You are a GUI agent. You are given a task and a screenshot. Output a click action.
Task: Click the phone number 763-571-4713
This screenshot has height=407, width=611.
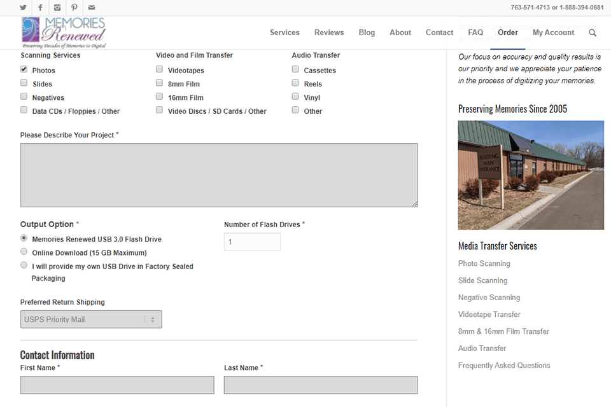click(530, 8)
